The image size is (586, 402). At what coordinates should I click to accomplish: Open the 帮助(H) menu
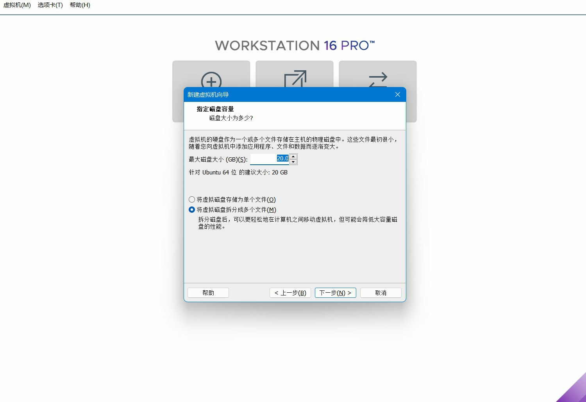[x=80, y=5]
